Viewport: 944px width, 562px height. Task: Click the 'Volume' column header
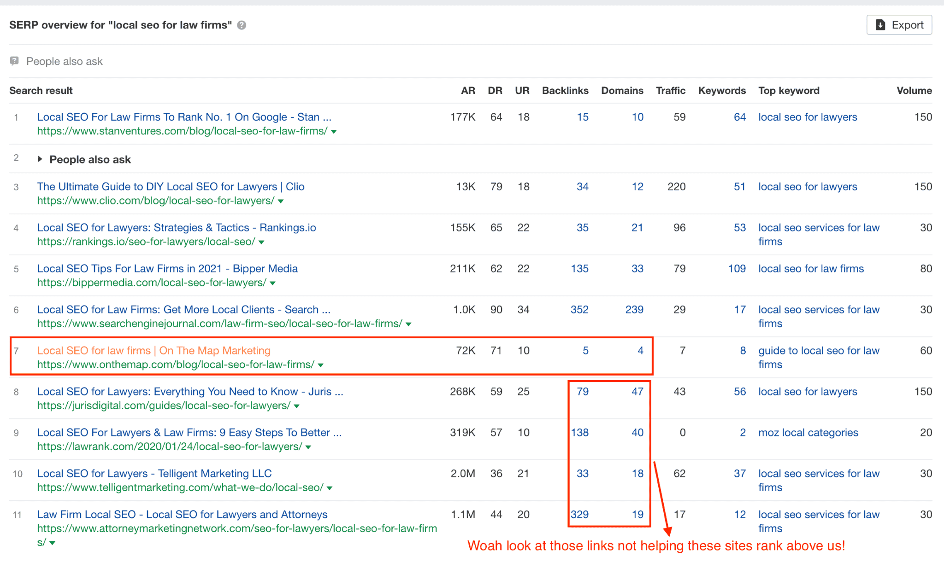pyautogui.click(x=914, y=91)
